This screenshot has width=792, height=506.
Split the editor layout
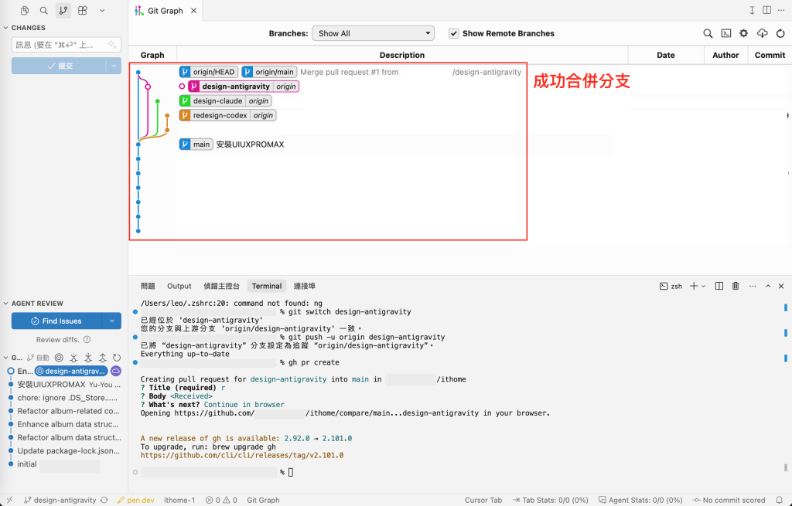766,10
